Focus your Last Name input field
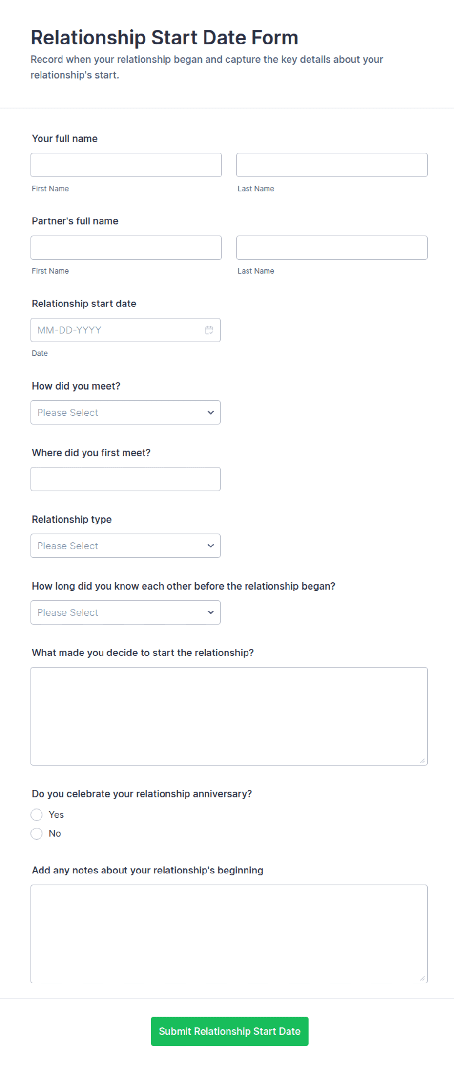Viewport: 454px width, 1070px height. point(332,165)
